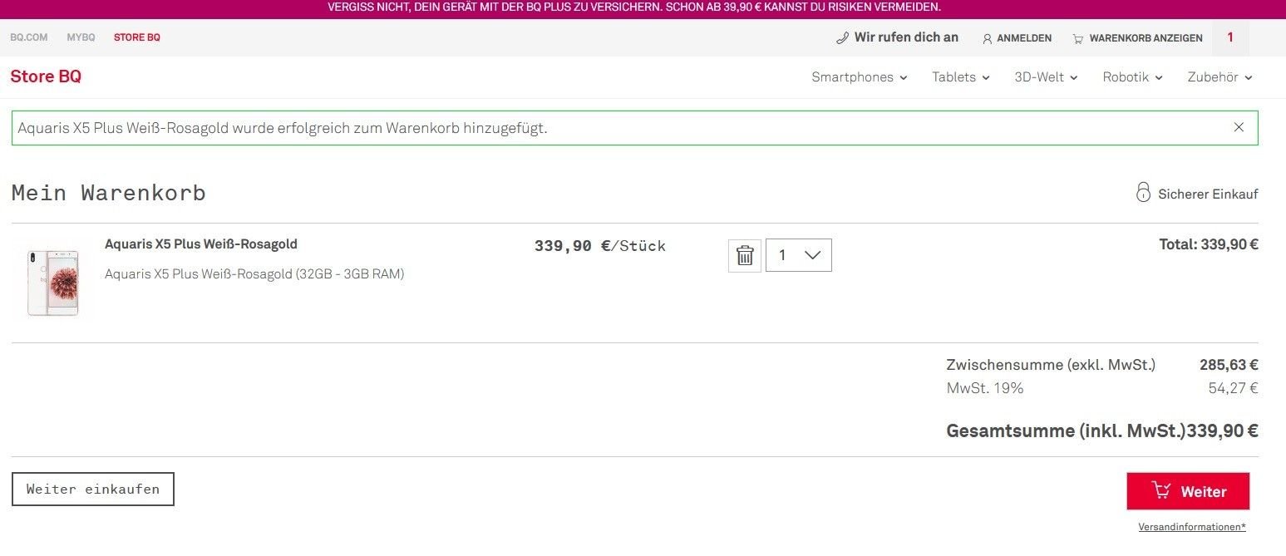Viewport: 1286px width, 556px height.
Task: Click the padlock icon for Sicherer Einkauf
Action: 1143,192
